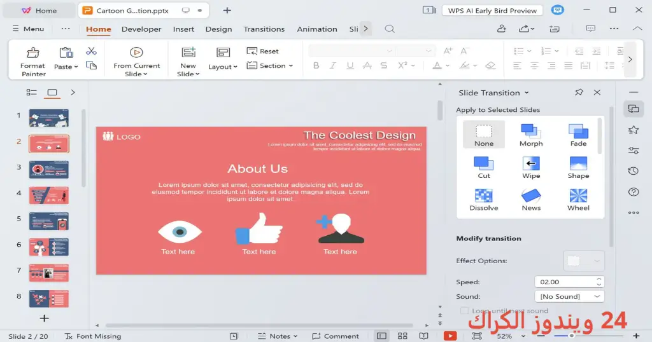This screenshot has width=652, height=342.
Task: Click the Reset button in ribbon
Action: coord(262,51)
